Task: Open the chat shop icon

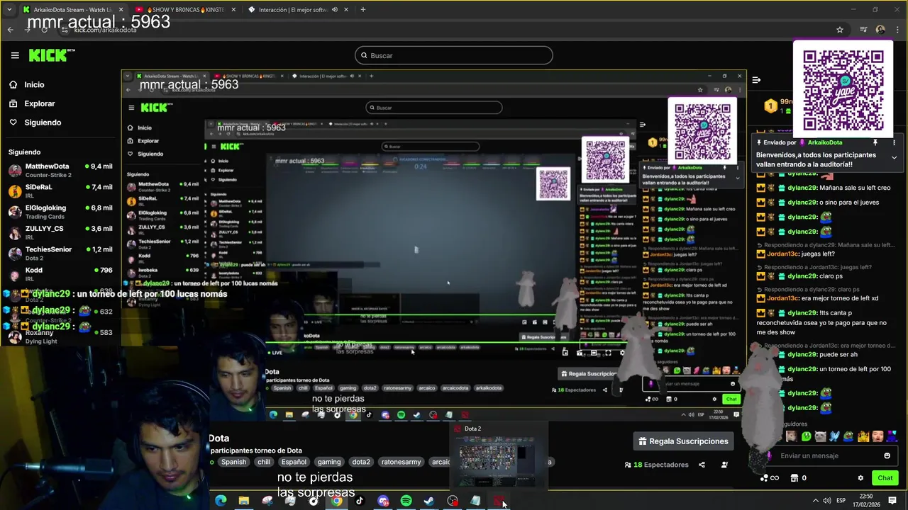Action: tap(794, 478)
